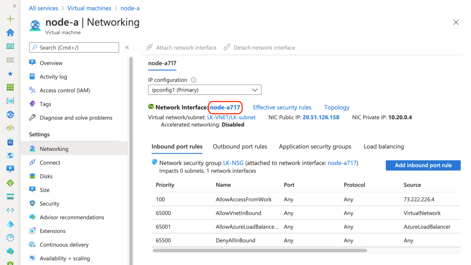Click the Create a resource plus icon

coord(10,19)
